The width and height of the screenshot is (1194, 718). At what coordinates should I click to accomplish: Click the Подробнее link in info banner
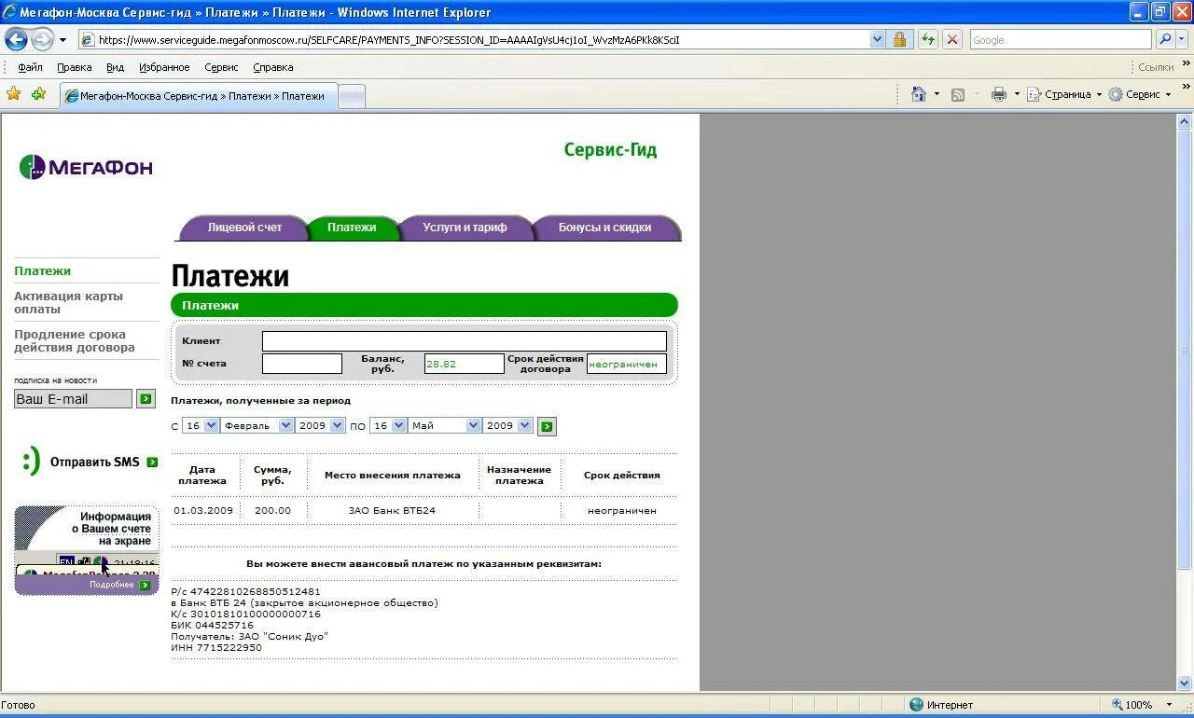coord(112,585)
